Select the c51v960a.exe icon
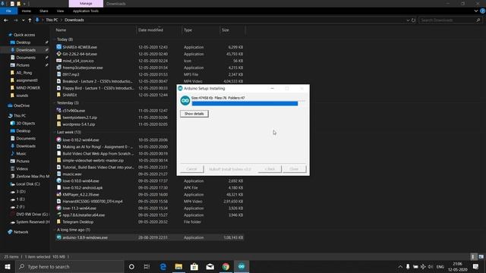Image resolution: width=486 pixels, height=273 pixels. 59,111
